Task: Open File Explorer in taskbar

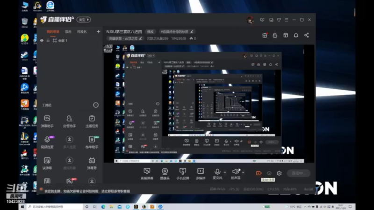Action: pos(111,207)
